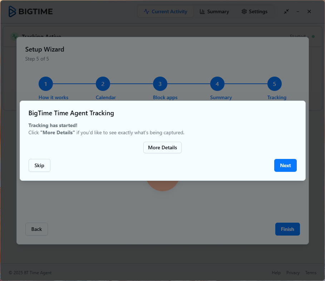Open the Terms link in footer
Image resolution: width=325 pixels, height=281 pixels.
(311, 273)
